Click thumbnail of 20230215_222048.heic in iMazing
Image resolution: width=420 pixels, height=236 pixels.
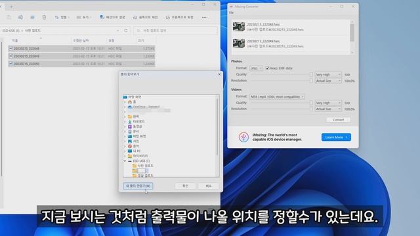[239, 27]
